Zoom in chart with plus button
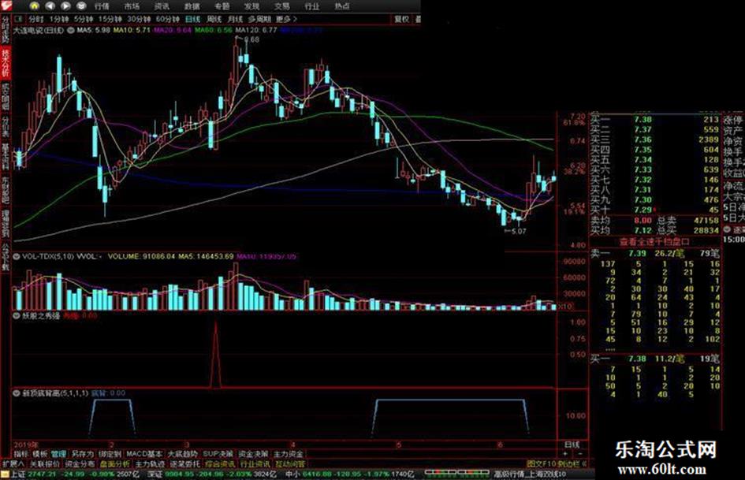 click(565, 454)
